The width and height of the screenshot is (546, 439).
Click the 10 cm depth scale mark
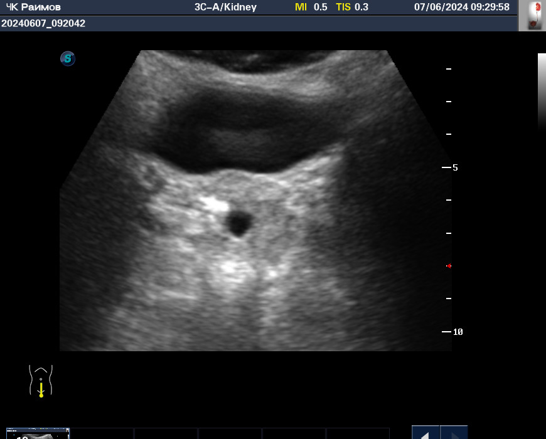452,332
